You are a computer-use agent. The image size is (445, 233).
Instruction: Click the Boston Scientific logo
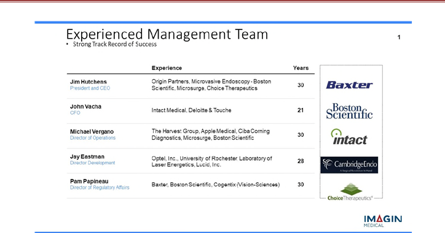(x=349, y=111)
